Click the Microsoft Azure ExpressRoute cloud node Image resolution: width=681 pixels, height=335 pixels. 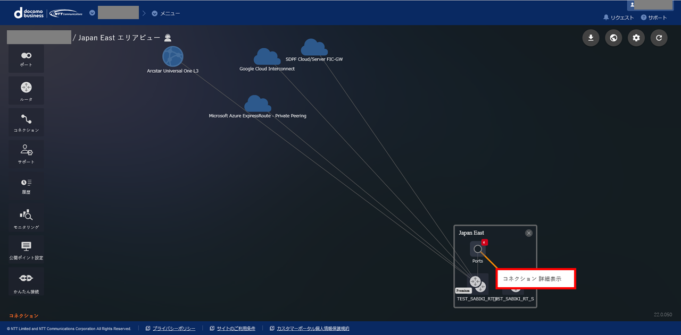(258, 104)
